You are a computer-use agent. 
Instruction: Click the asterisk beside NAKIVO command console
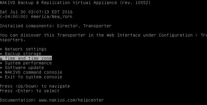pyautogui.click(x=1, y=73)
